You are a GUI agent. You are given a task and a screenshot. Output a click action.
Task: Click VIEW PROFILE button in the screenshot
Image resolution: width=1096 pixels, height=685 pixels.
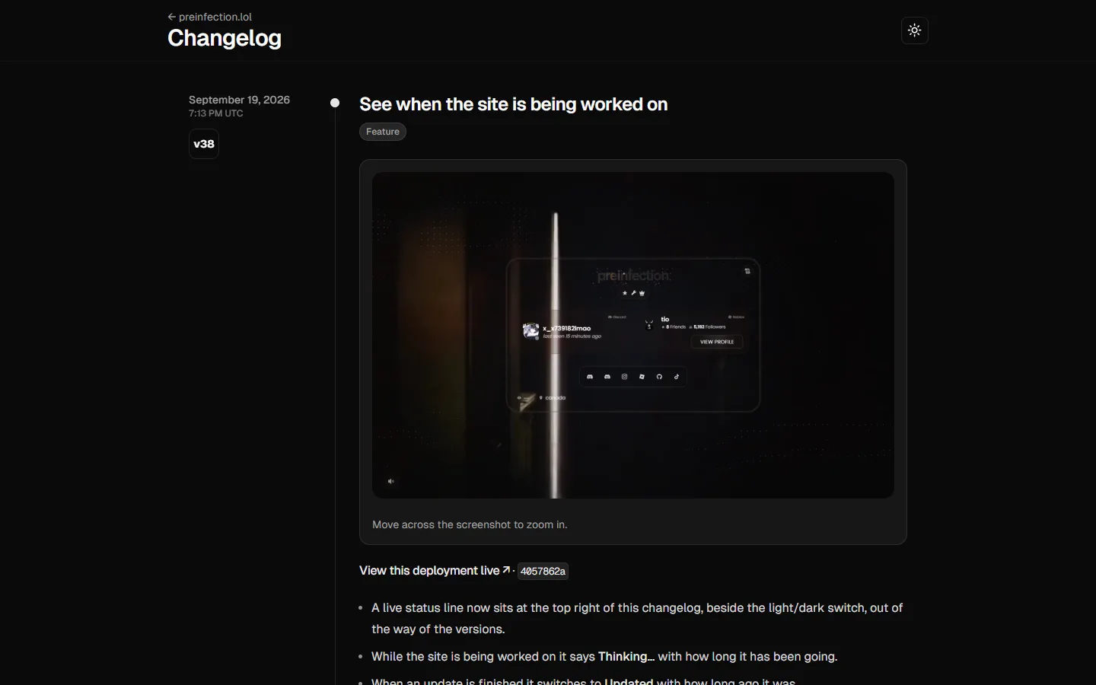pyautogui.click(x=717, y=342)
